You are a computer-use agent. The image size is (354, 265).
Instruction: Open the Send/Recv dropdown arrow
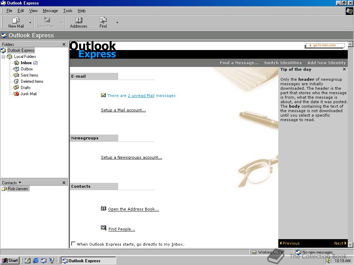click(62, 22)
